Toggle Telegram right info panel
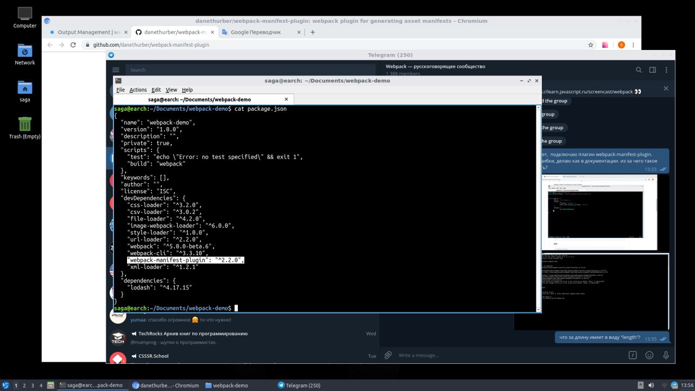Viewport: 695px width, 391px height. click(653, 70)
